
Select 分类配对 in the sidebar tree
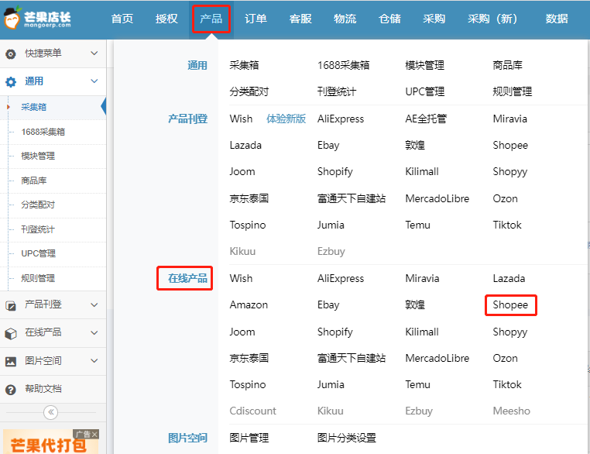click(x=38, y=205)
